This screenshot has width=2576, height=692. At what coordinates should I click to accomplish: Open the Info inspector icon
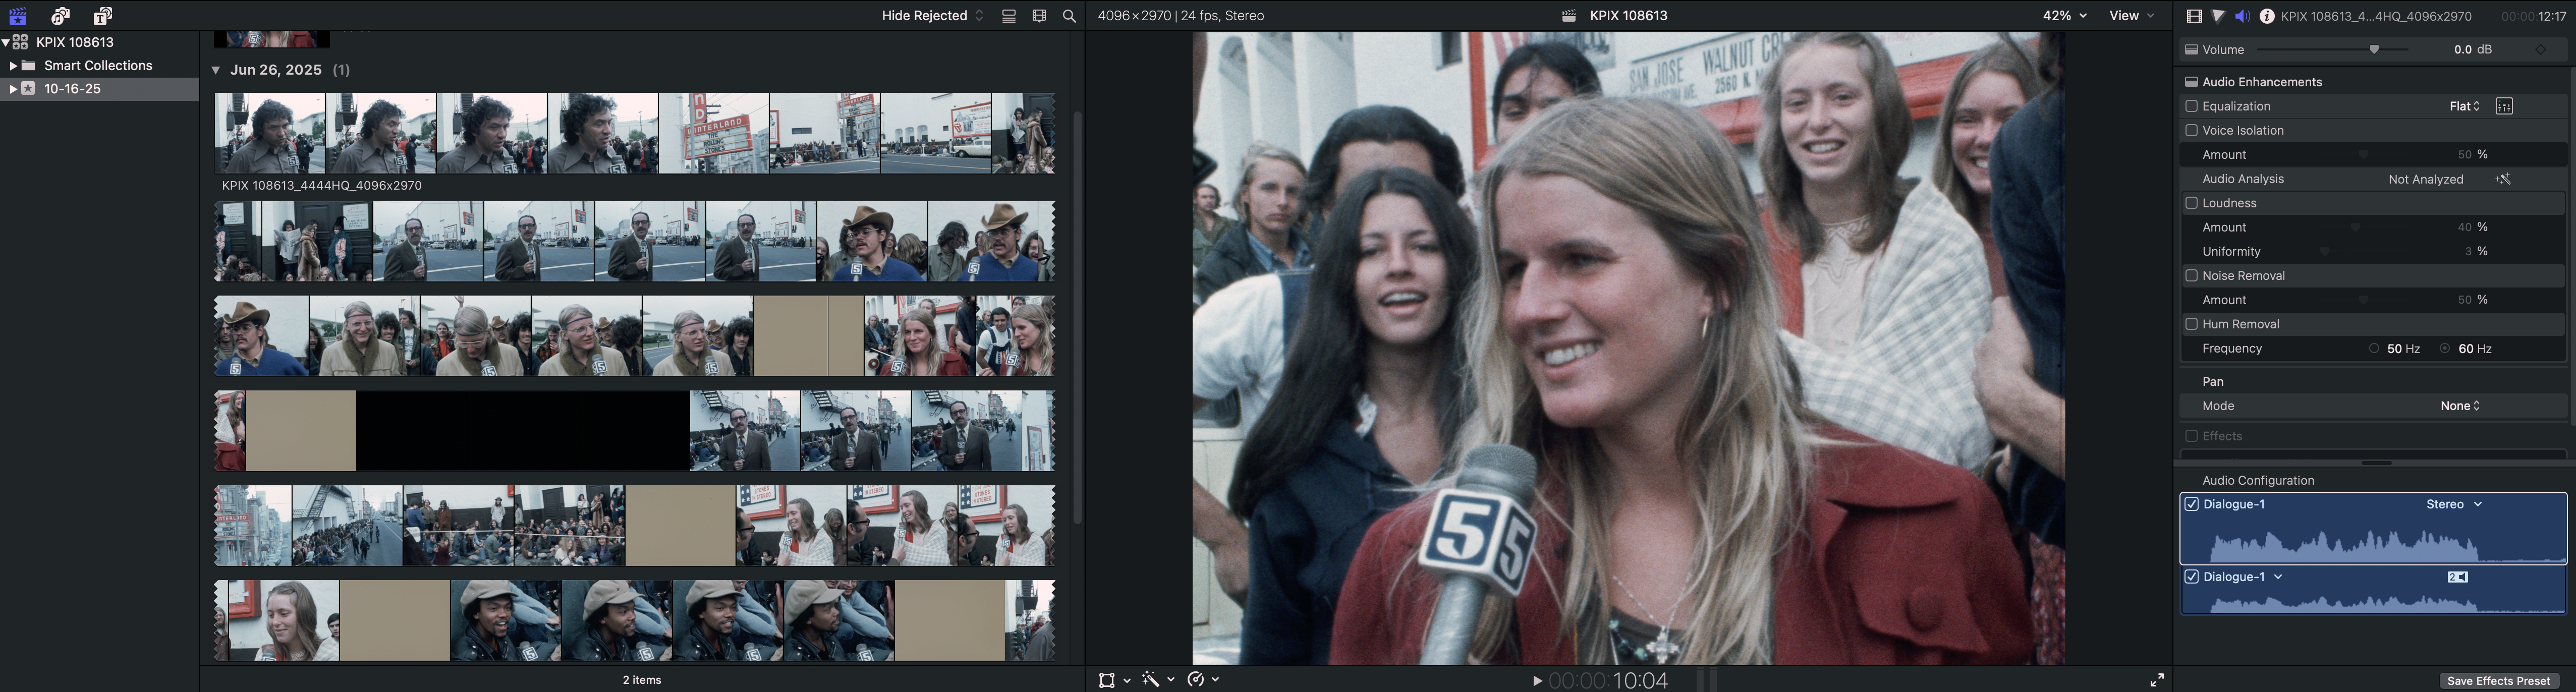[2267, 16]
